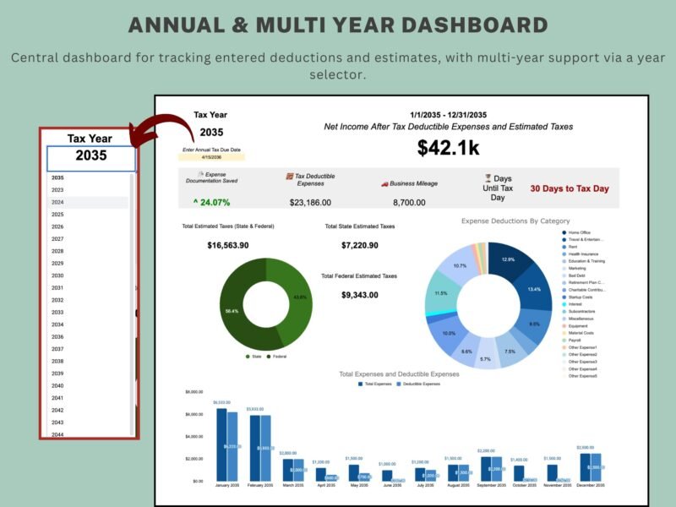Click the Subcontractors legend entry

tap(579, 311)
